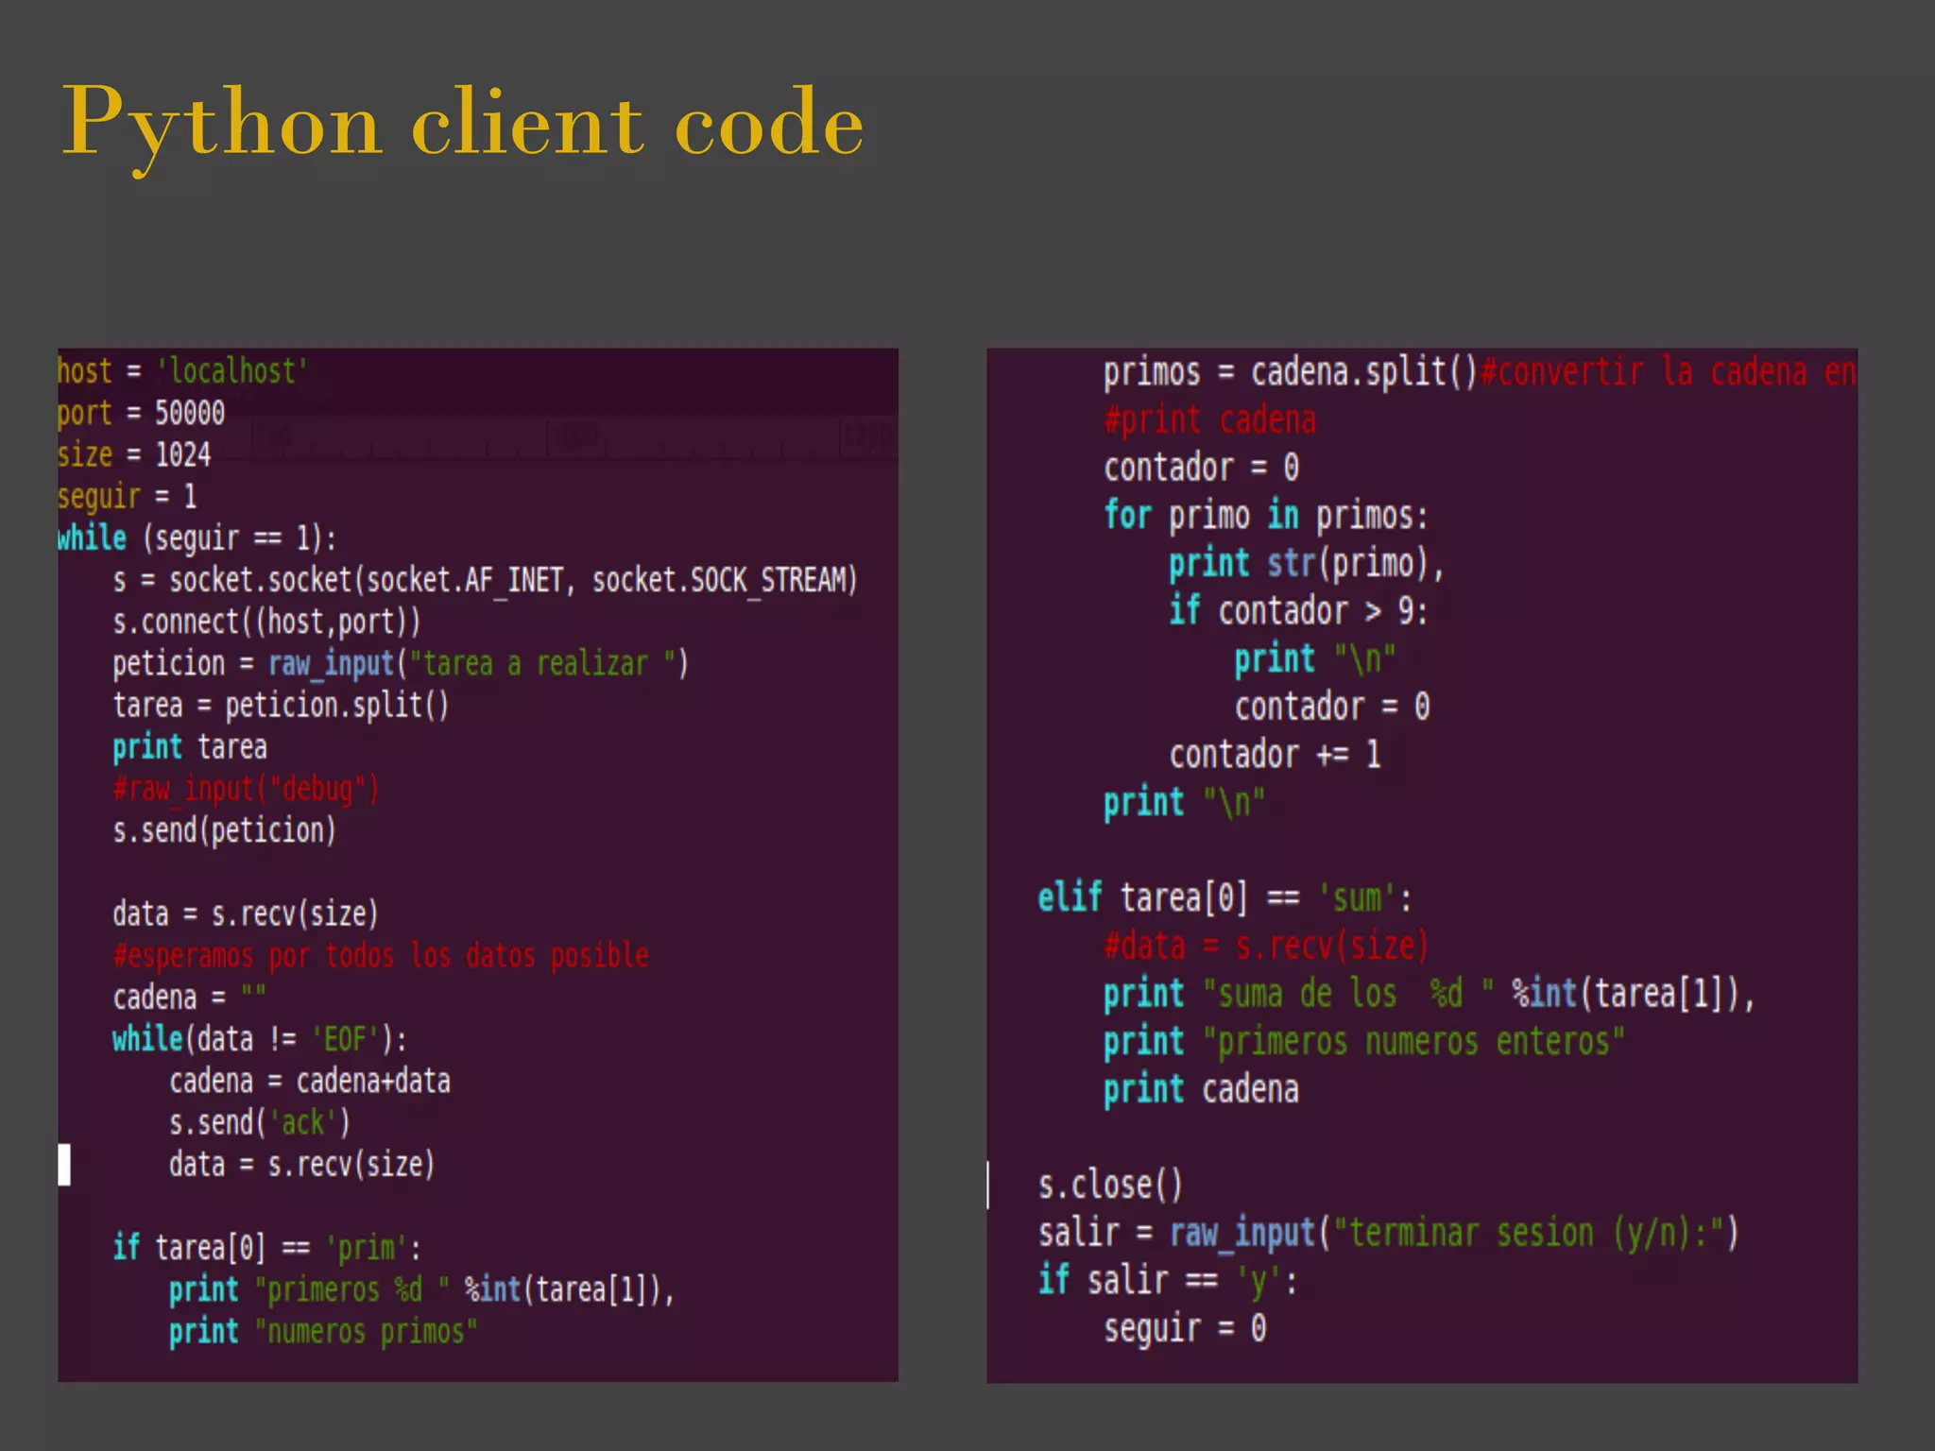
Task: Click the line print cadena
Action: coord(1201,1089)
